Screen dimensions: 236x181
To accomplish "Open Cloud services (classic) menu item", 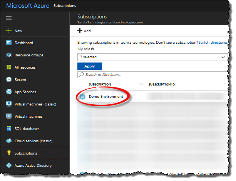I will pos(35,141).
